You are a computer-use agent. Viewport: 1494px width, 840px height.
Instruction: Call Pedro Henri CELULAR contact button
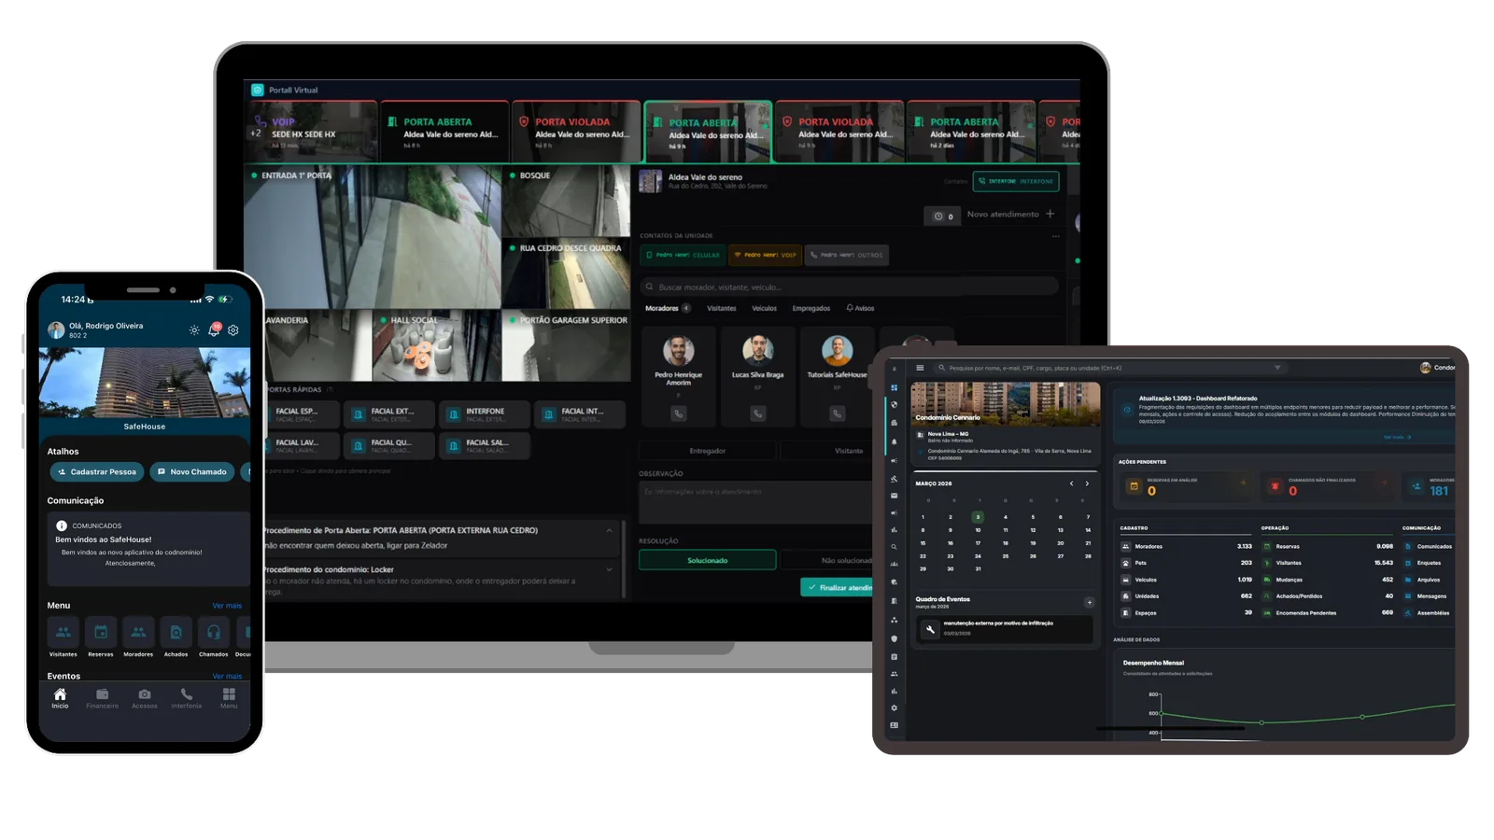pos(684,255)
